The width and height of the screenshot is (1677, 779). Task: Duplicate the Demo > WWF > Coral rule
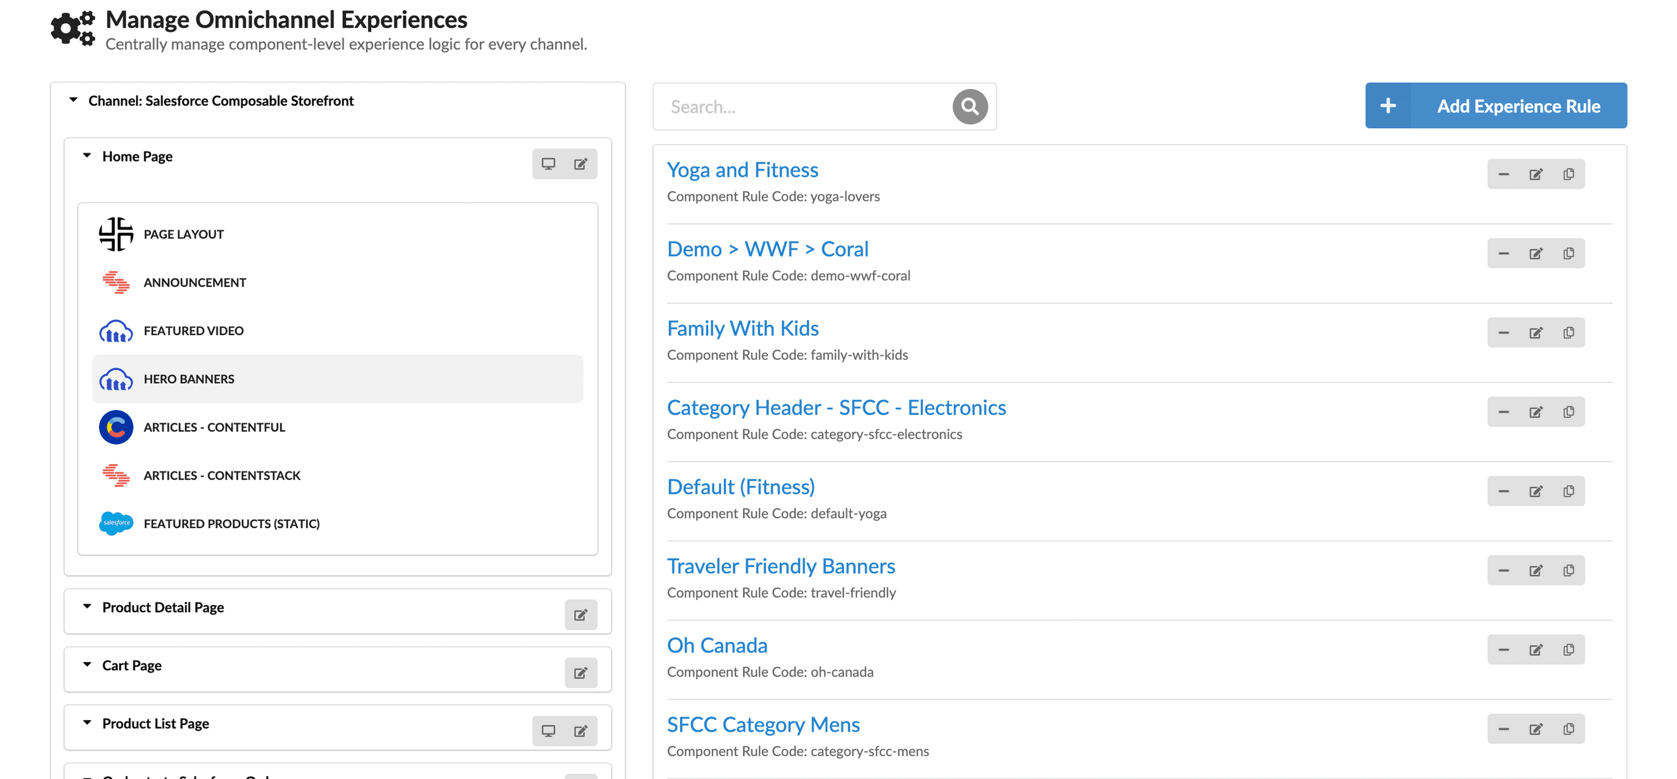point(1569,253)
